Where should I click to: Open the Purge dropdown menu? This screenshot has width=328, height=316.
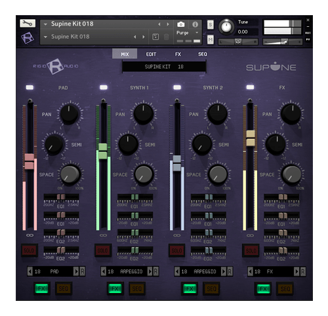pos(188,33)
